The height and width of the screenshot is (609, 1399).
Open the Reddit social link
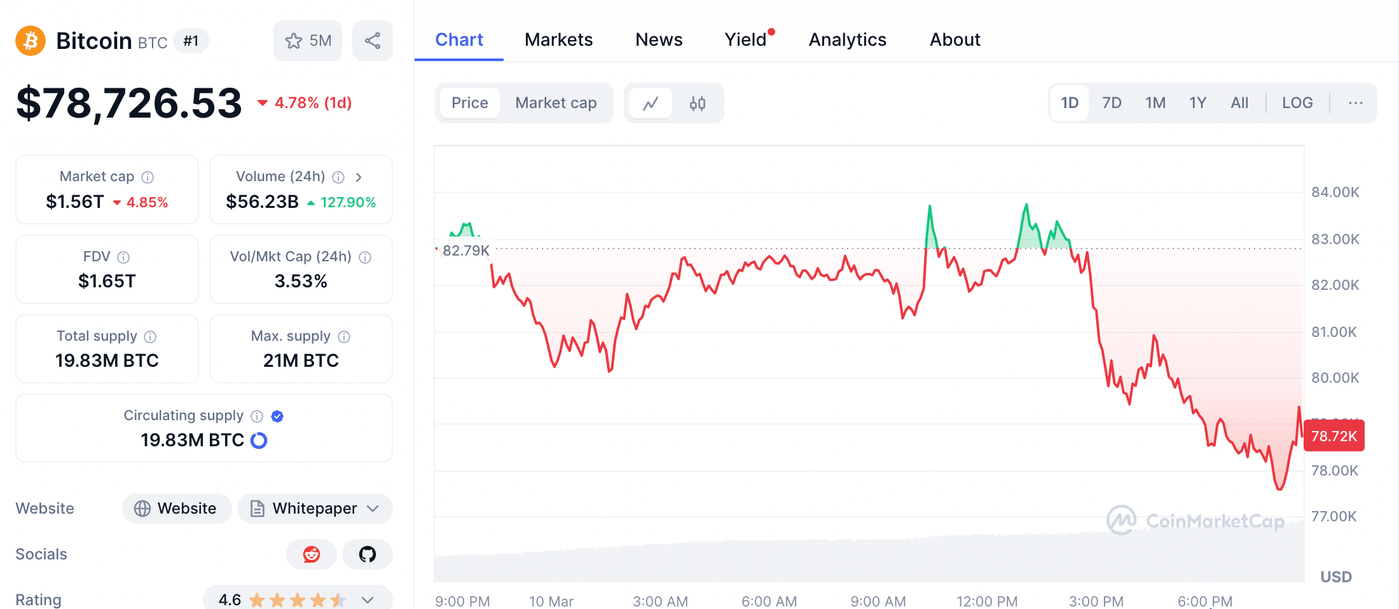click(x=312, y=554)
